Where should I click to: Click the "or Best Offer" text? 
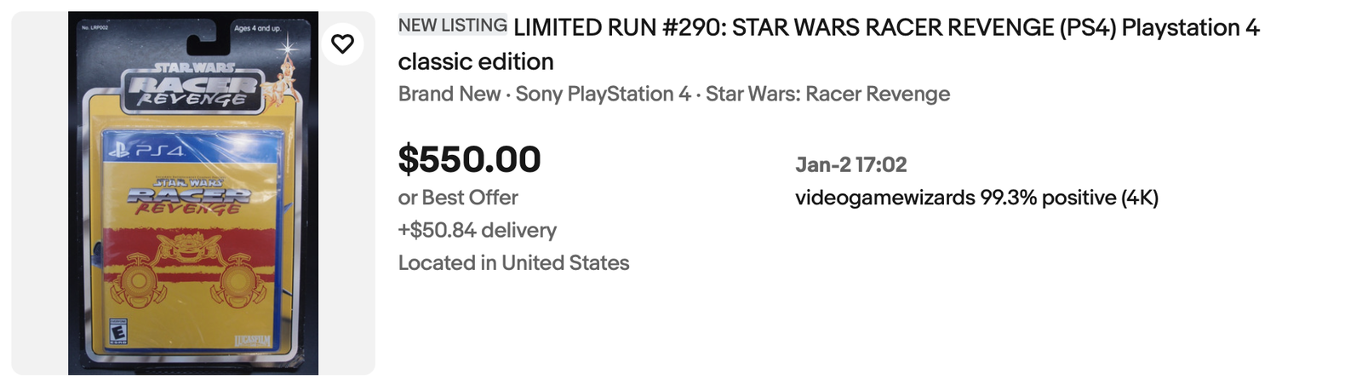458,198
